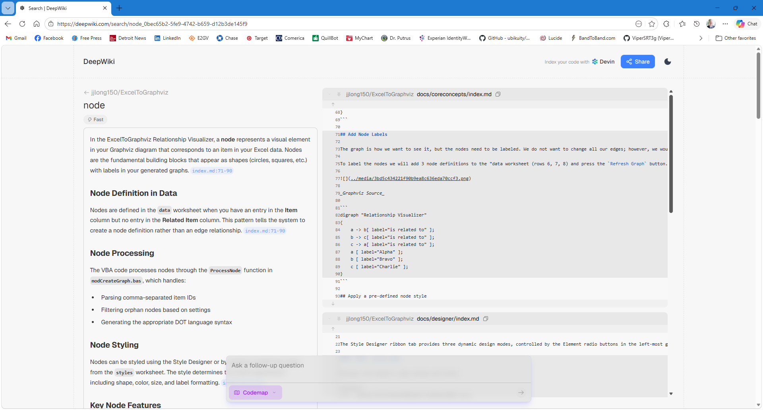Expand code above line 68 in coreconcepts
Viewport: 763px width, 410px height.
pyautogui.click(x=333, y=104)
